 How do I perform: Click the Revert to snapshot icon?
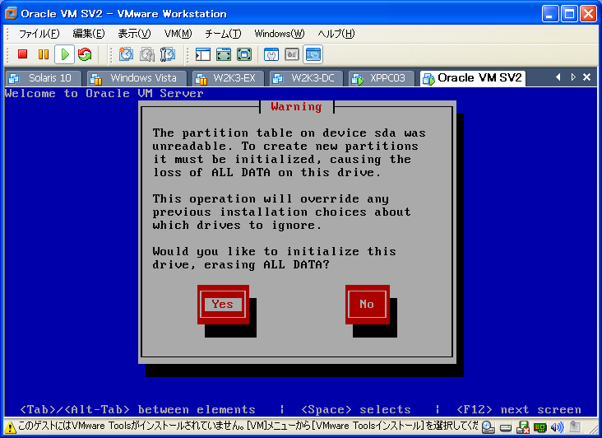click(x=146, y=54)
